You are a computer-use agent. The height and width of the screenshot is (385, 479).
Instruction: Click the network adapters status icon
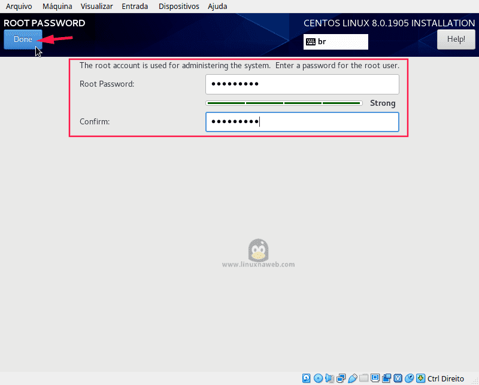tap(341, 378)
